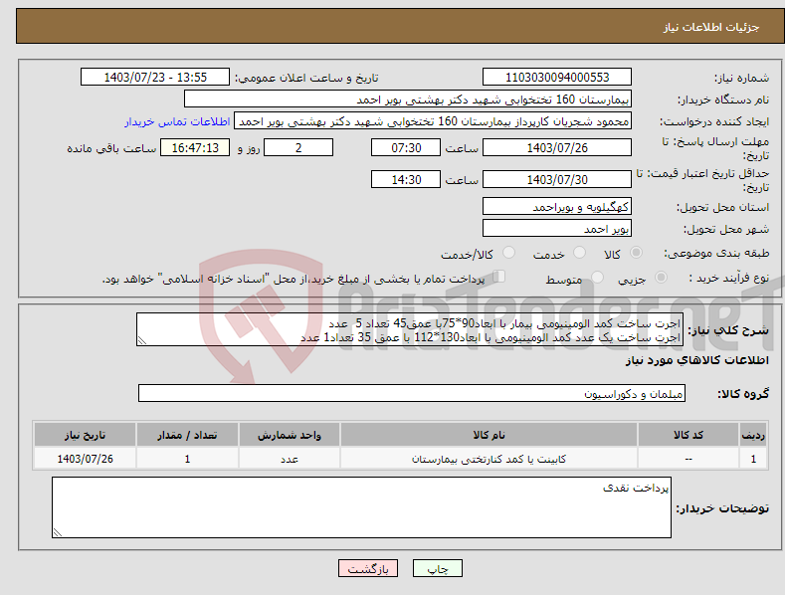Click the general need description text area

tap(410, 329)
